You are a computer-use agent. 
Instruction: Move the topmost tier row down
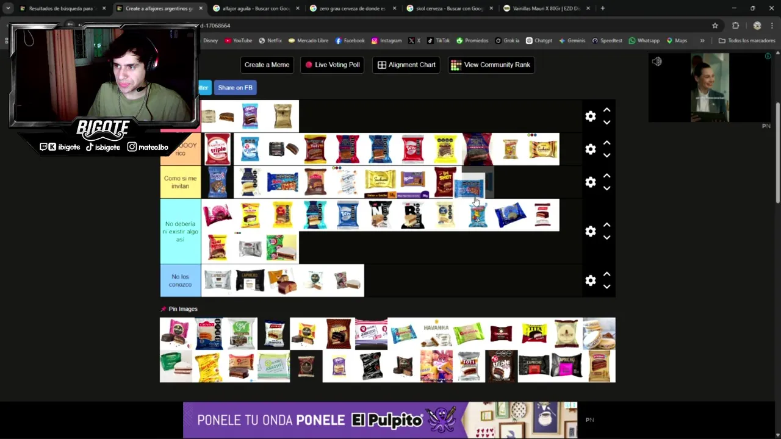[x=606, y=122]
